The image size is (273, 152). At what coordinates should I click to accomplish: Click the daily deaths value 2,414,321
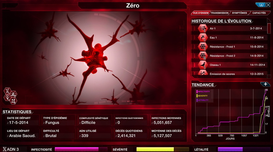point(126,136)
